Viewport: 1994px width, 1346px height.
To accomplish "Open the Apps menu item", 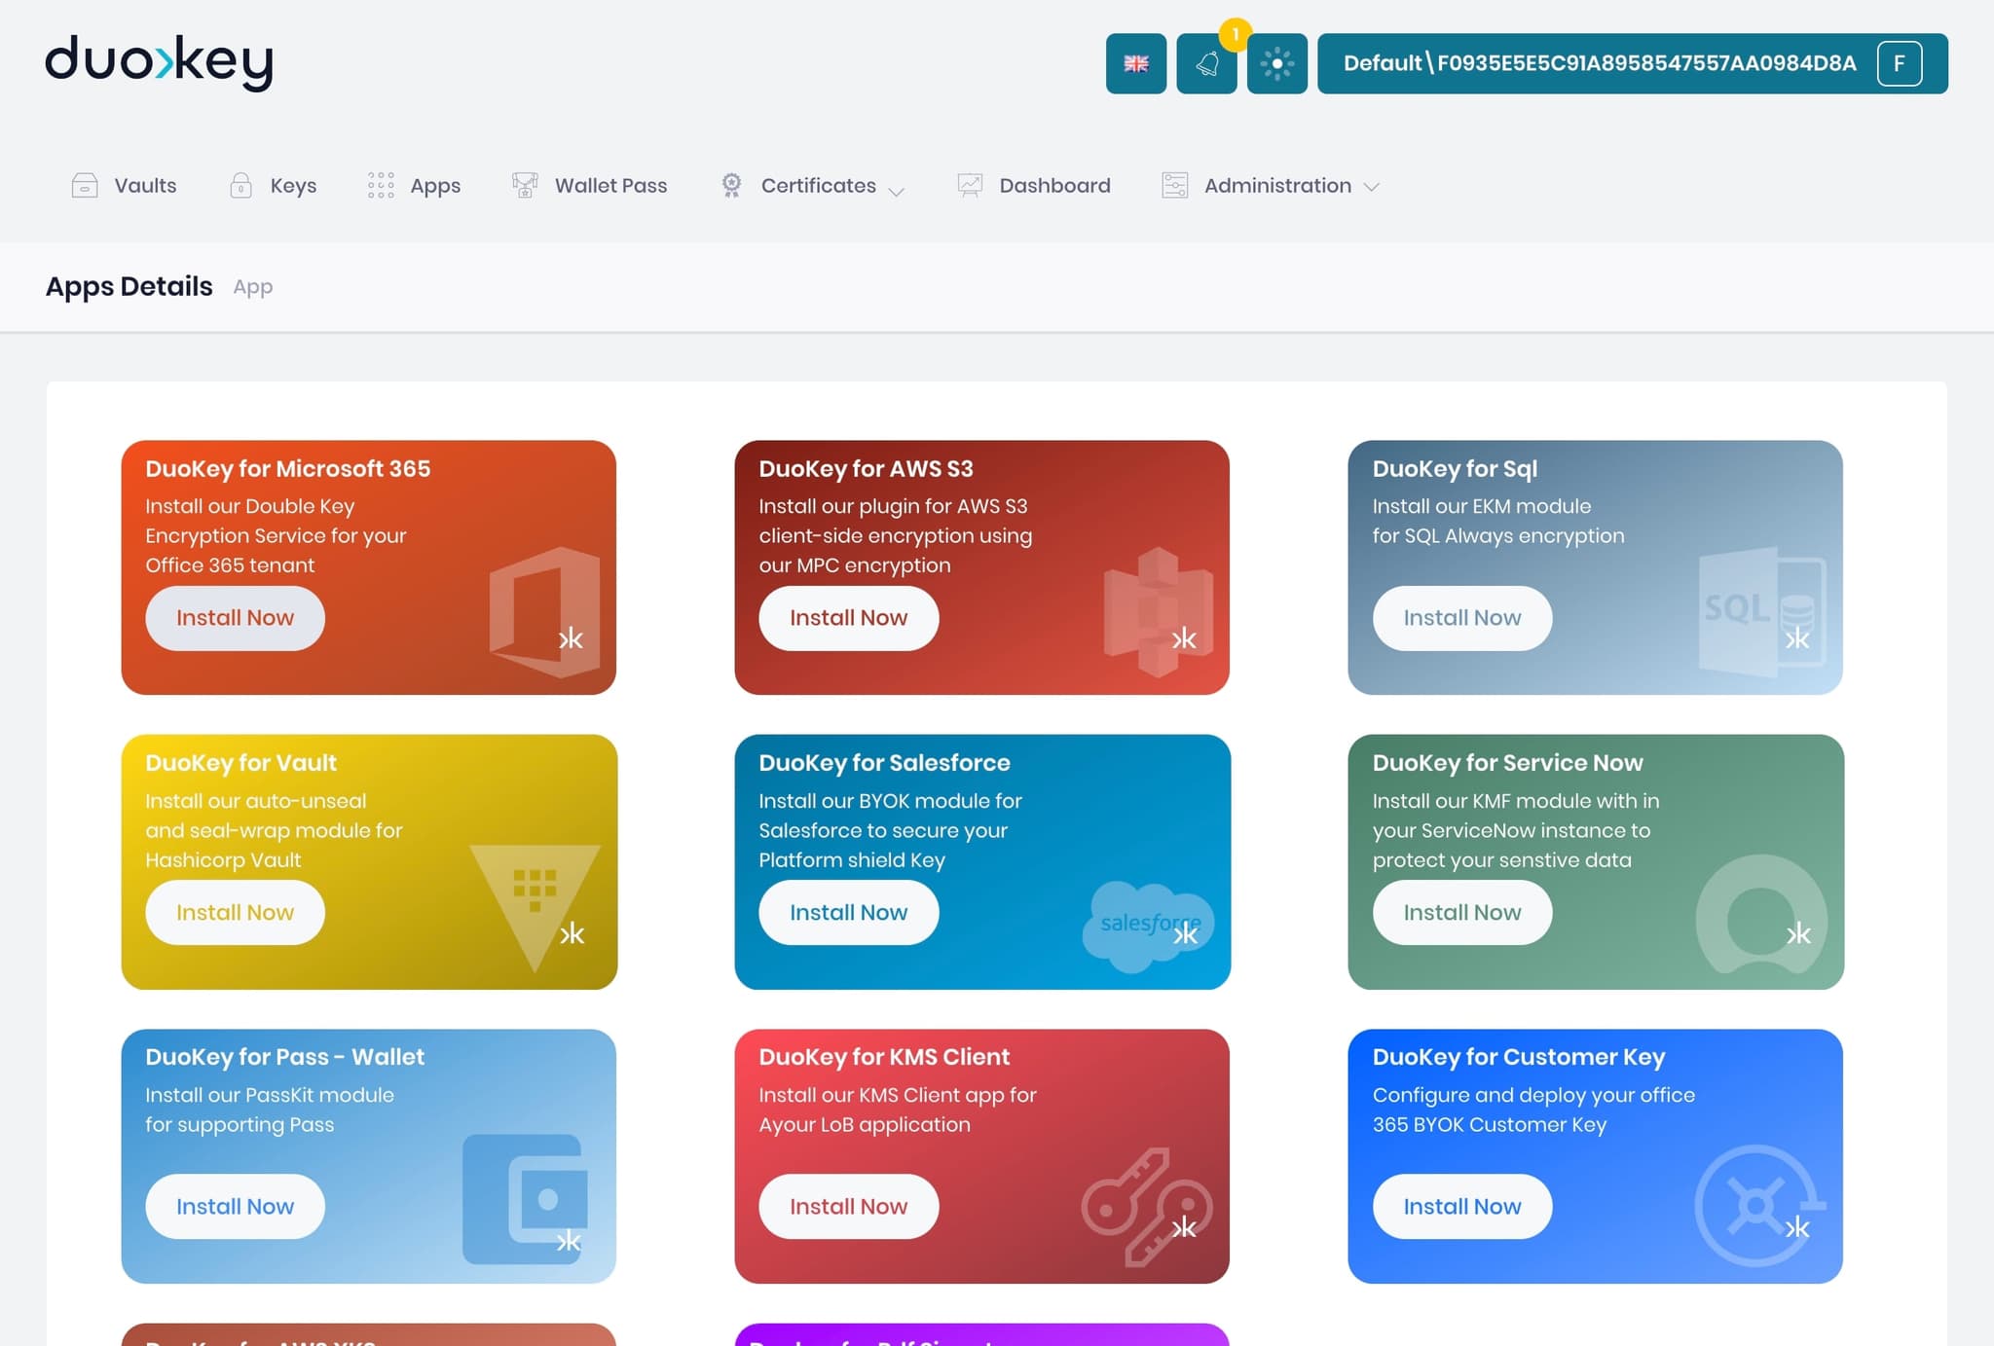I will tap(435, 186).
